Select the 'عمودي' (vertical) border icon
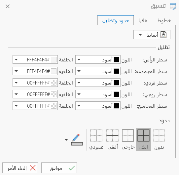 click(x=96, y=135)
